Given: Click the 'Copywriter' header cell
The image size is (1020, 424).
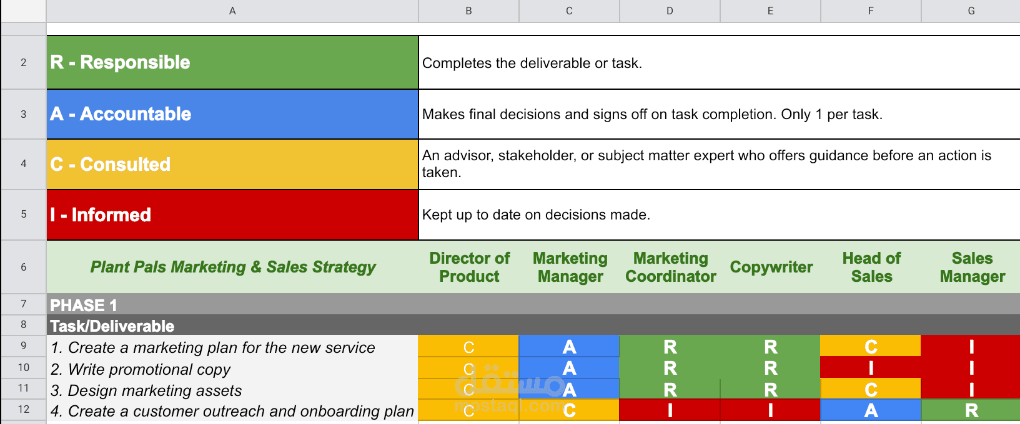Looking at the screenshot, I should [x=770, y=267].
